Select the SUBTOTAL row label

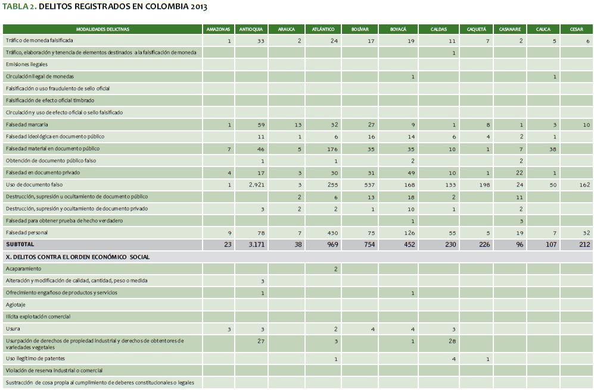(21, 244)
